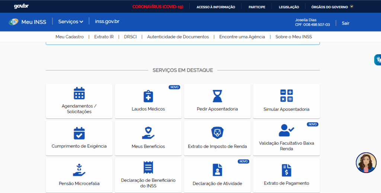
Task: Open Extrato de Pagamento document icon
Action: tap(286, 170)
